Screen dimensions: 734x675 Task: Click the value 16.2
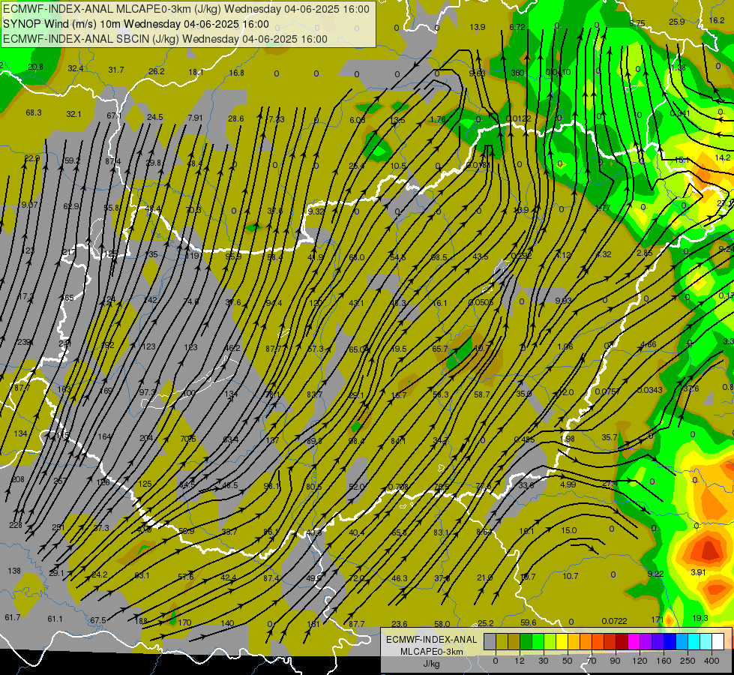coord(717,20)
